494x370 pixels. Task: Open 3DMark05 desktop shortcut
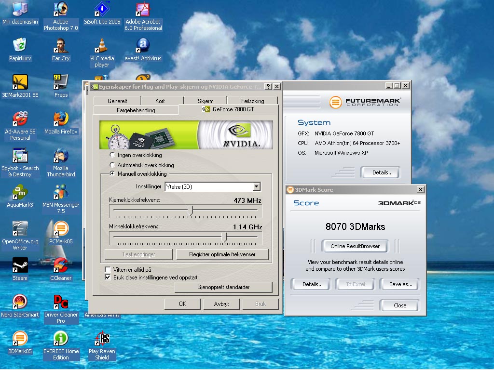pos(20,343)
